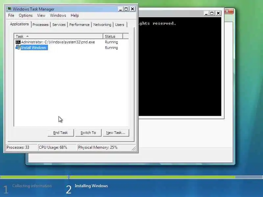Click the cmd.exe console icon in task list
263x197 pixels.
(18, 42)
